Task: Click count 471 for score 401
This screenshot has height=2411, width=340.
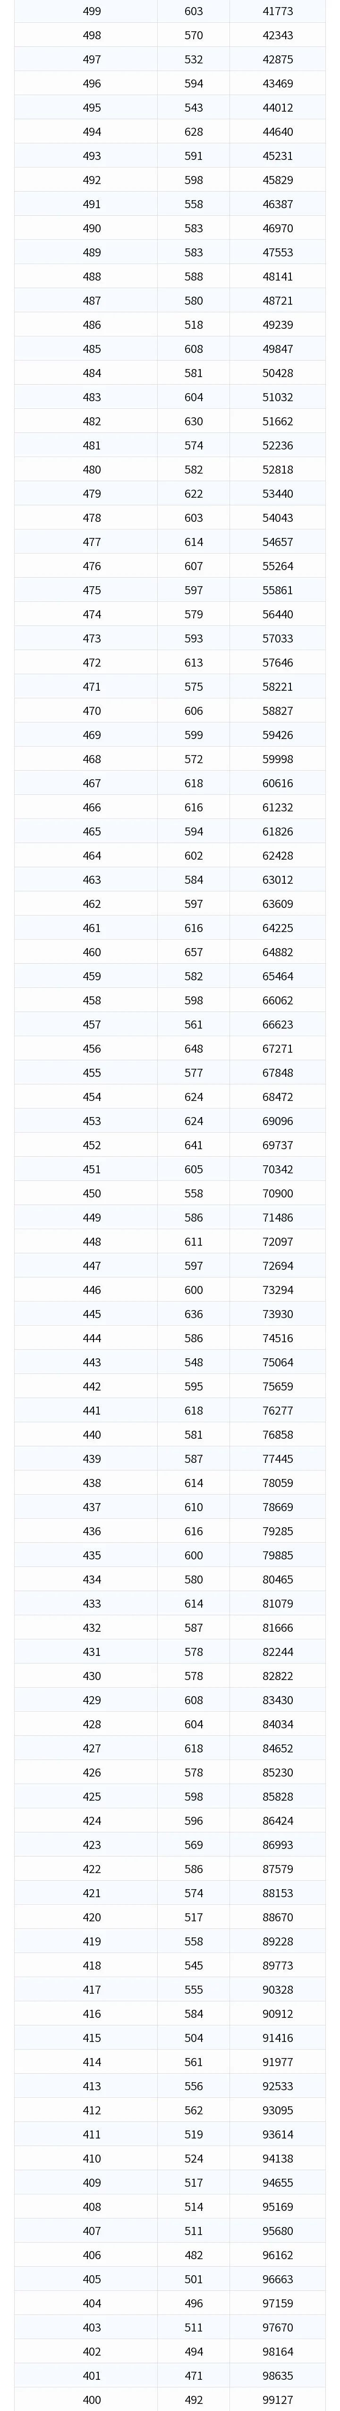Action: coord(193,2376)
